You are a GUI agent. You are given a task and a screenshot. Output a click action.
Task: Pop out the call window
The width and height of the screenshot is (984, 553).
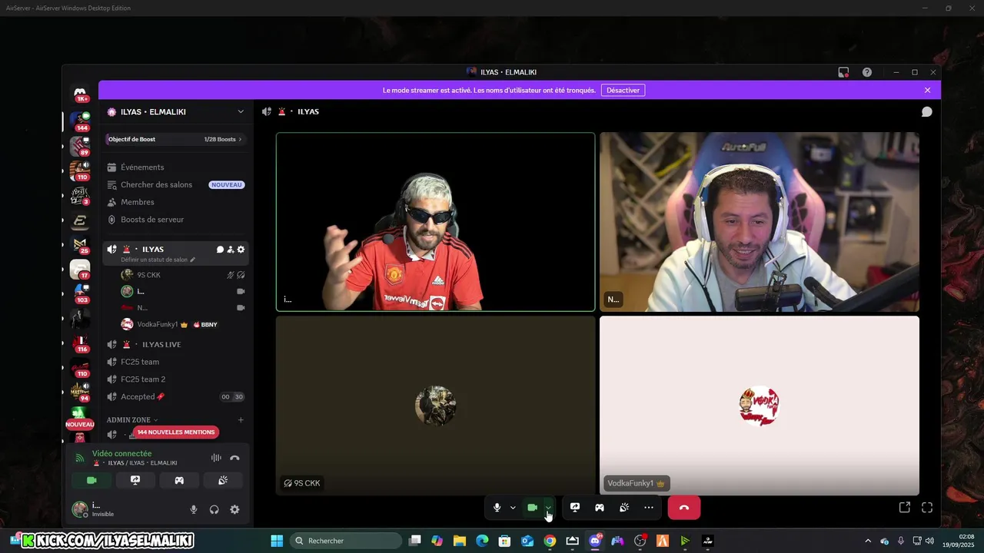click(905, 508)
